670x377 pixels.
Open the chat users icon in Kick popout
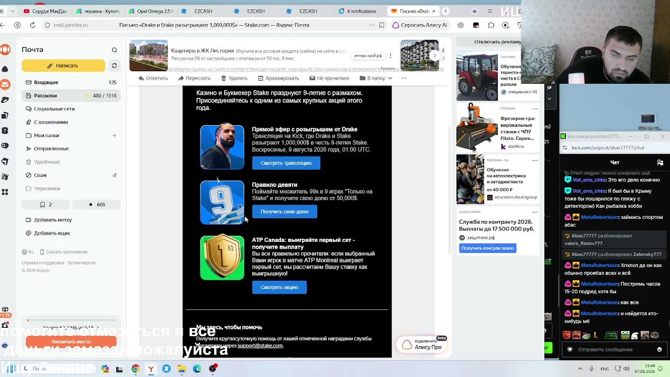pyautogui.click(x=660, y=162)
